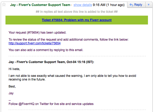The height and width of the screenshot is (112, 155).
Task: Click the 'Best,' sign-off text
Action: click(x=12, y=86)
